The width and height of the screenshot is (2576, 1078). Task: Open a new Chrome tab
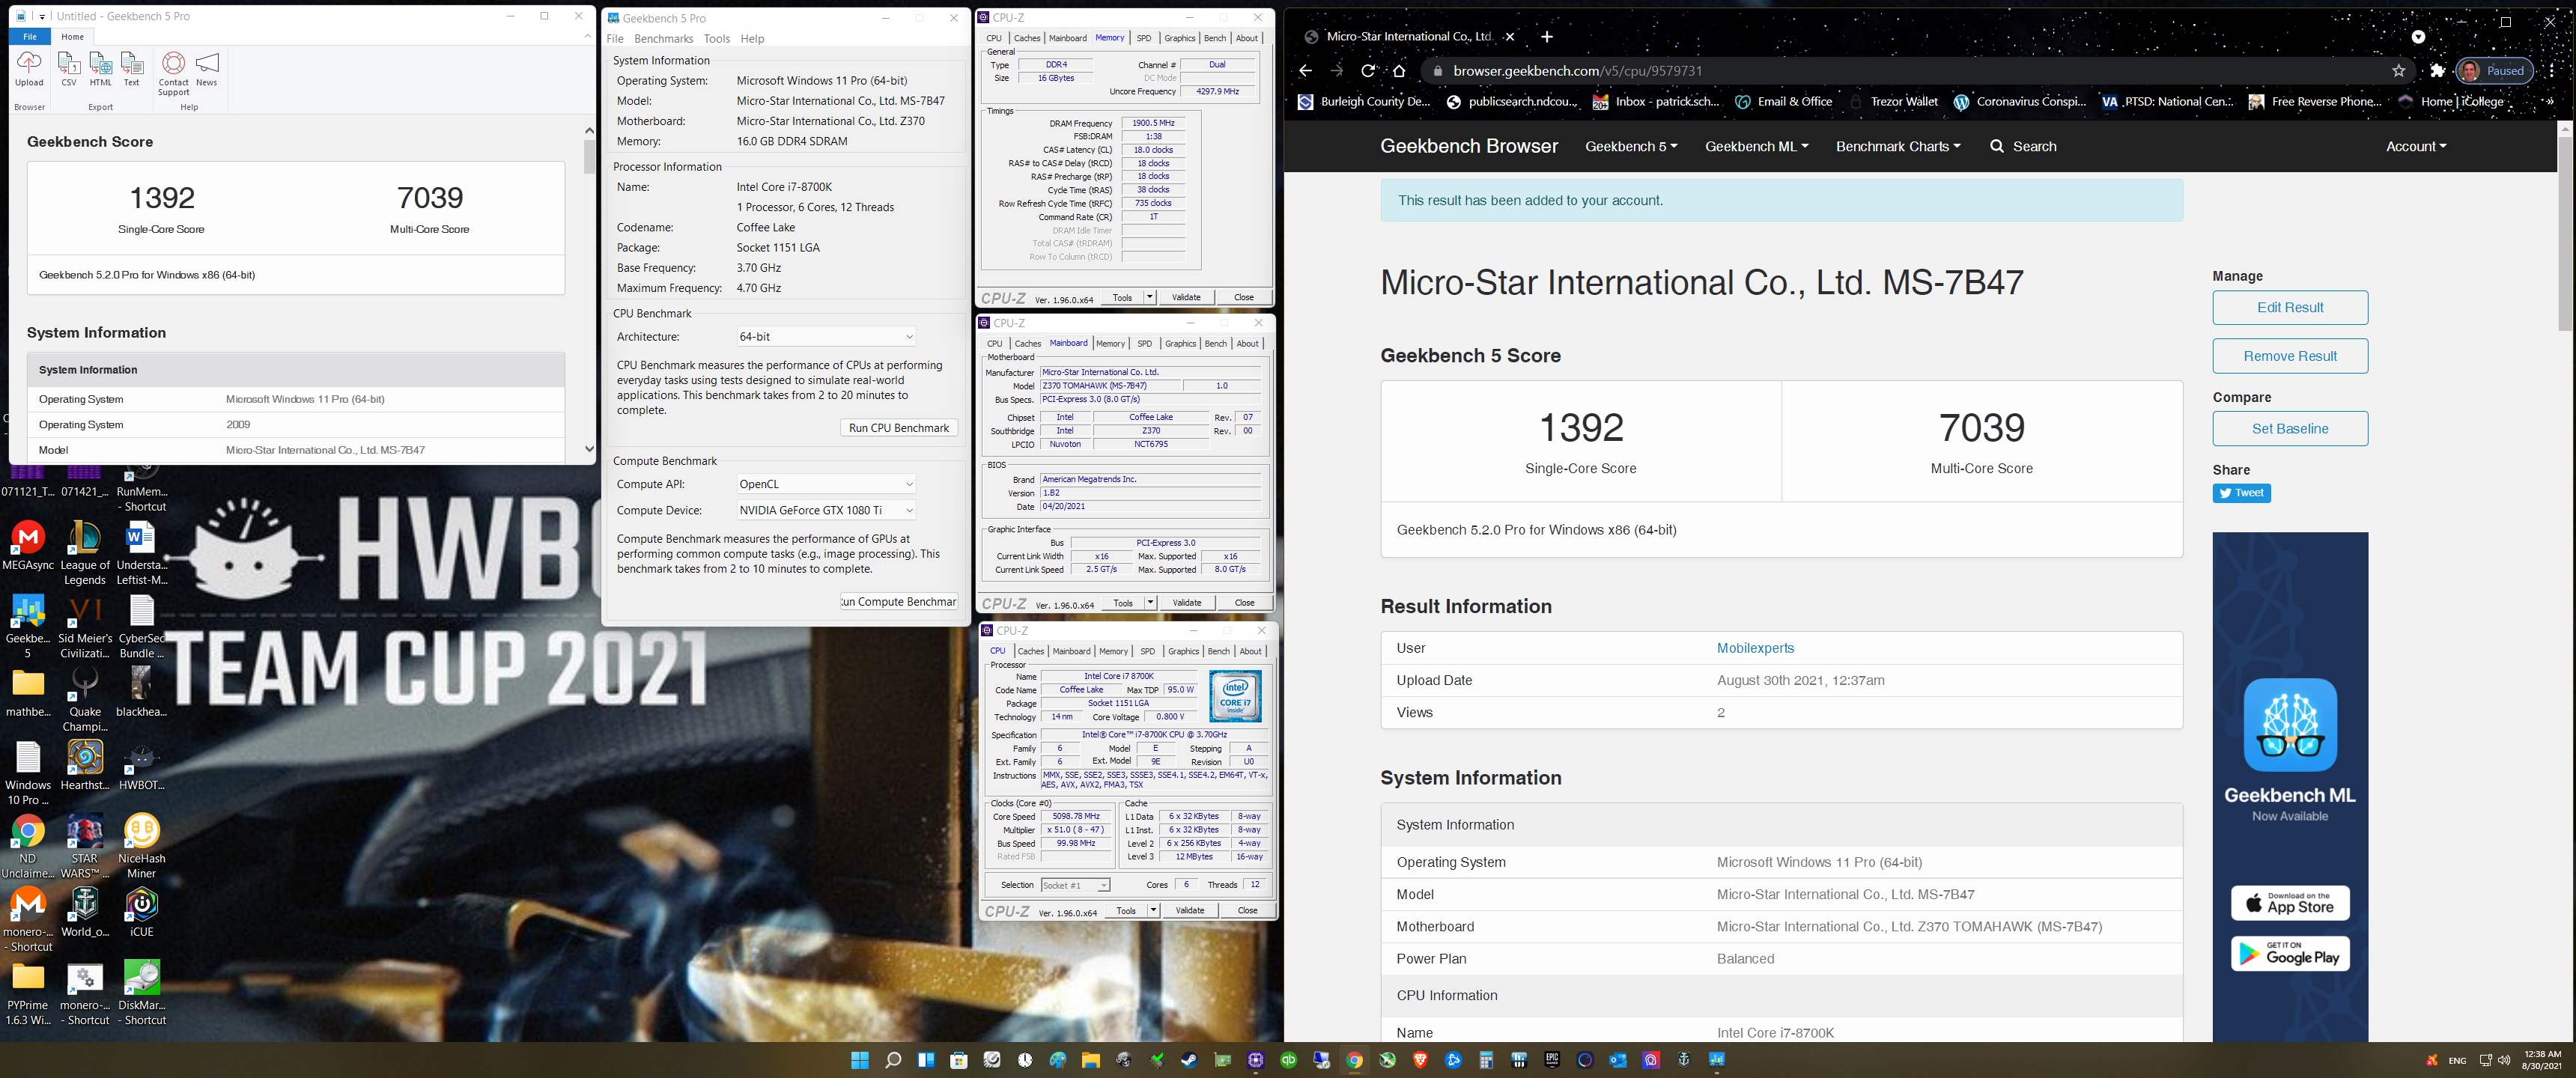point(1547,37)
